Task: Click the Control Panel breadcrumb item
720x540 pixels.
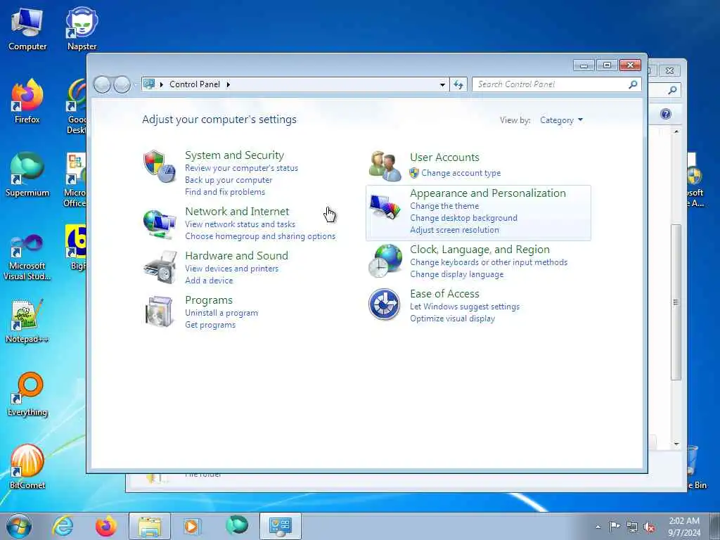Action: coord(195,84)
